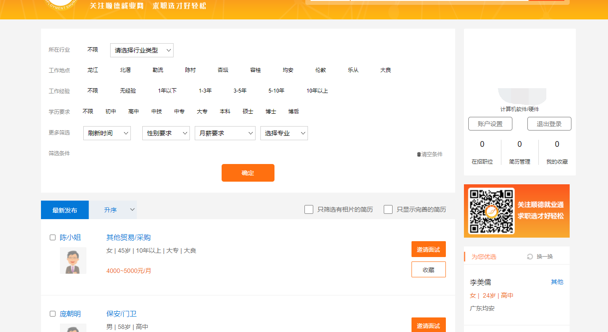The image size is (608, 332).
Task: Enable 只显示完善的简历 checkbox
Action: (x=388, y=209)
